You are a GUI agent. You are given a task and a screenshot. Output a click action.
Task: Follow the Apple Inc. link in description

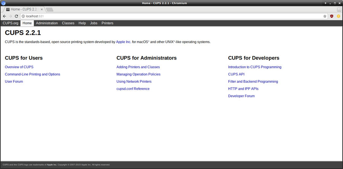(x=123, y=42)
